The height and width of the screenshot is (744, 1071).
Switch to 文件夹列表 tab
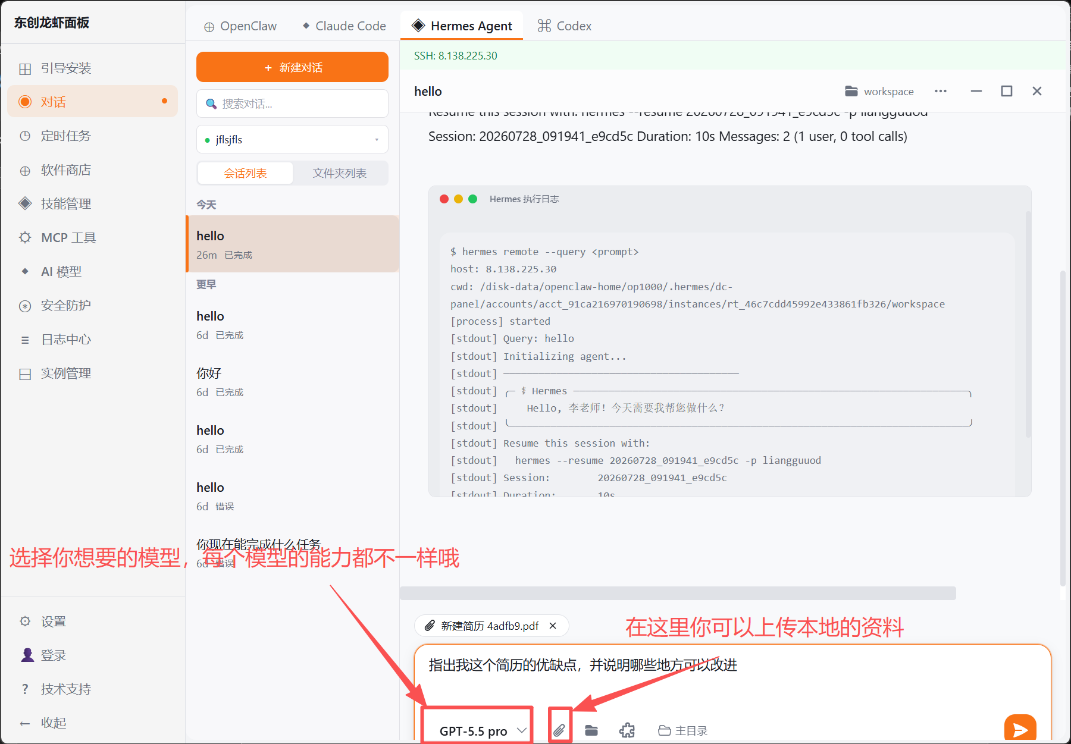[x=340, y=173]
